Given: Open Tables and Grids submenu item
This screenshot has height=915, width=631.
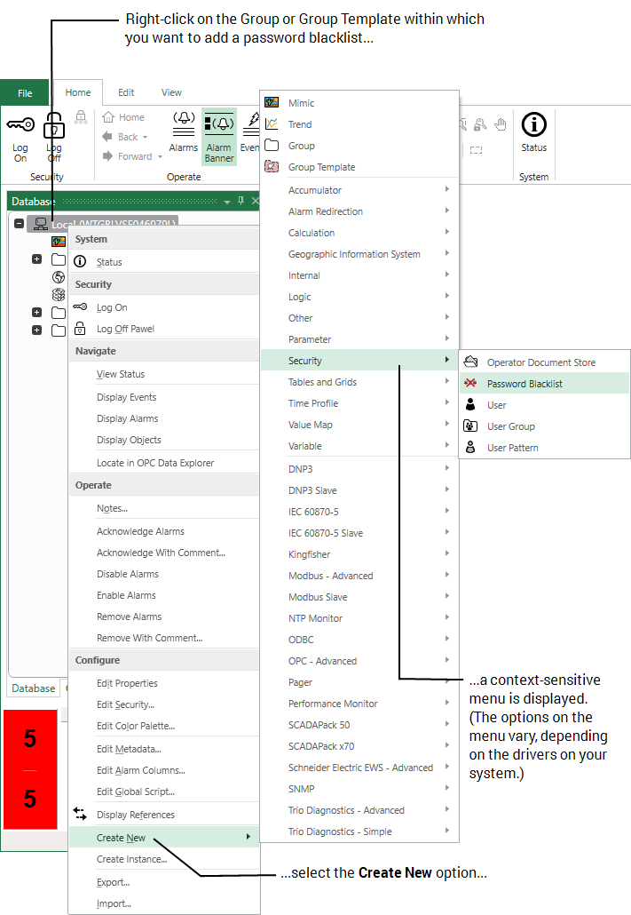Looking at the screenshot, I should 359,382.
